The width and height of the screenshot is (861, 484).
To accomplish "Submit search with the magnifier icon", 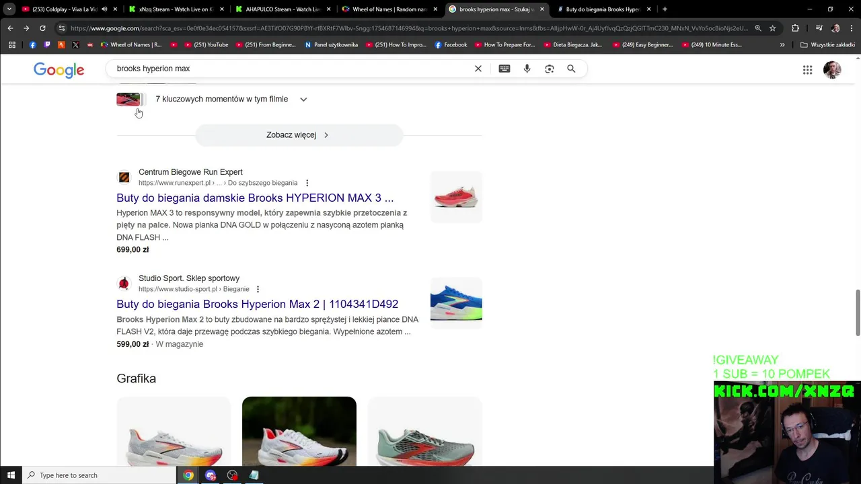I will coord(571,69).
